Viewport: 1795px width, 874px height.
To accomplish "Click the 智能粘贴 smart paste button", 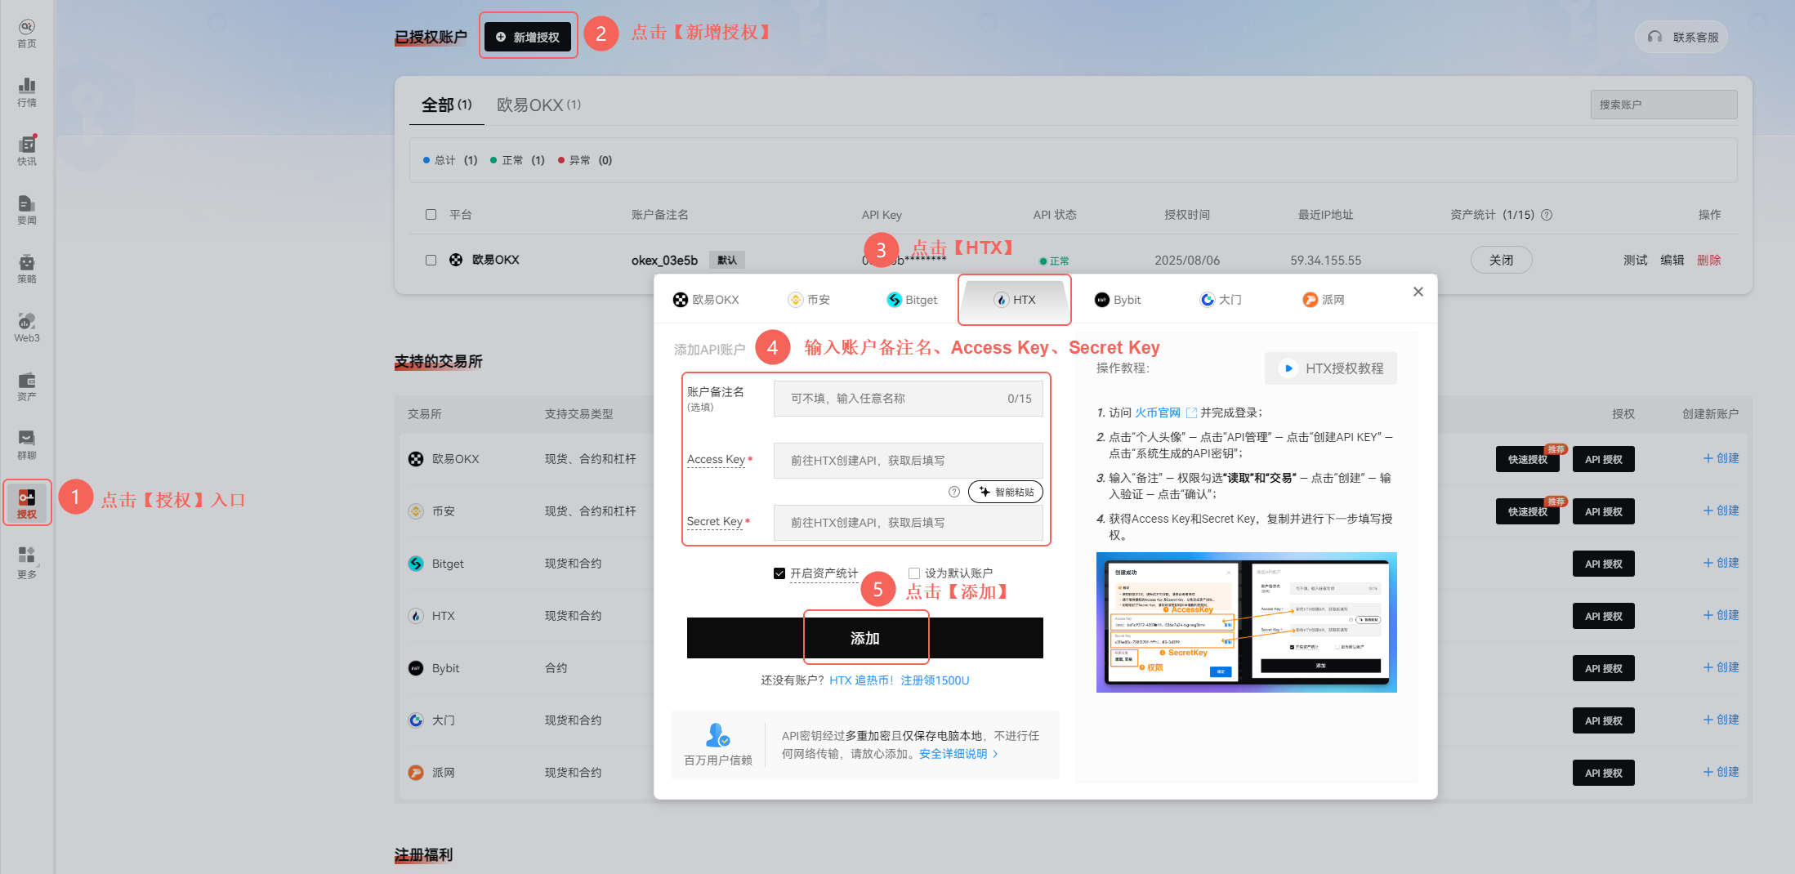I will (x=1005, y=492).
